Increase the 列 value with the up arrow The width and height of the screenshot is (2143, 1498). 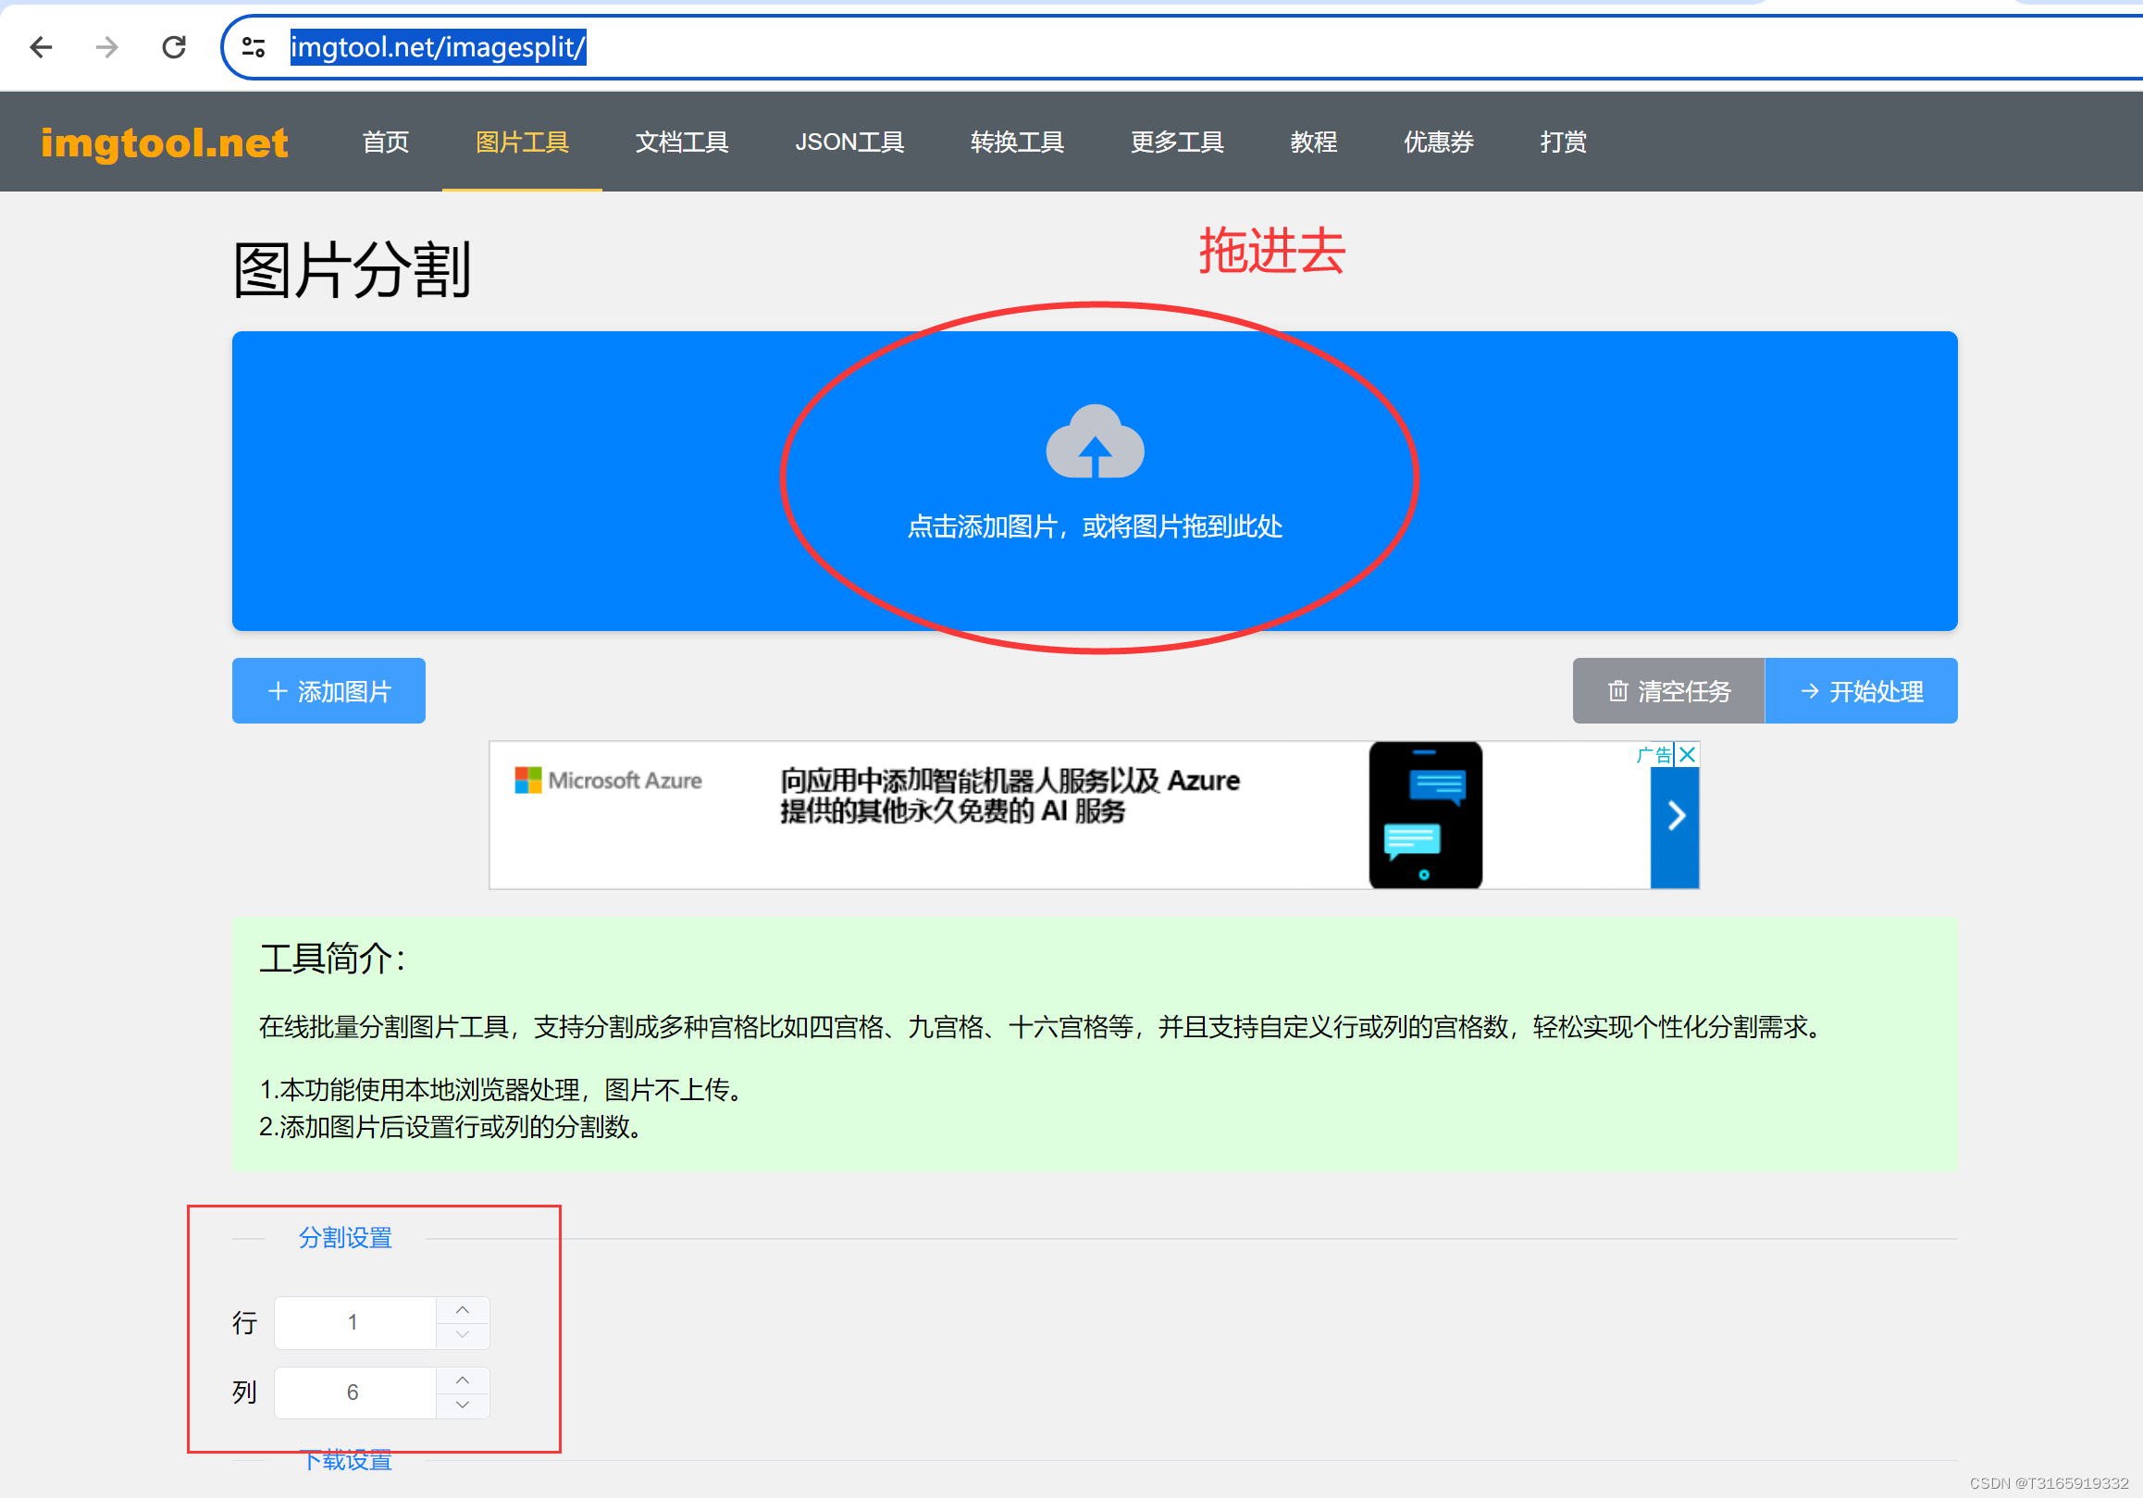[x=462, y=1380]
